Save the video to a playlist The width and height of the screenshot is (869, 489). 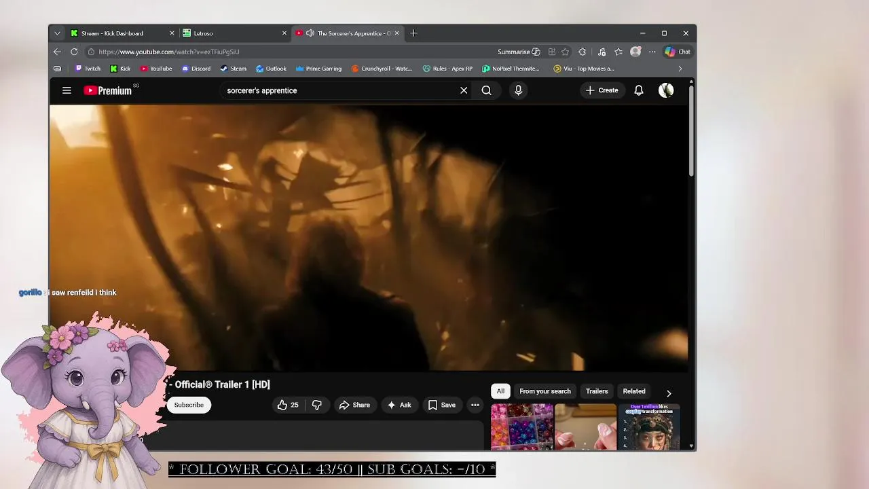[x=441, y=405]
